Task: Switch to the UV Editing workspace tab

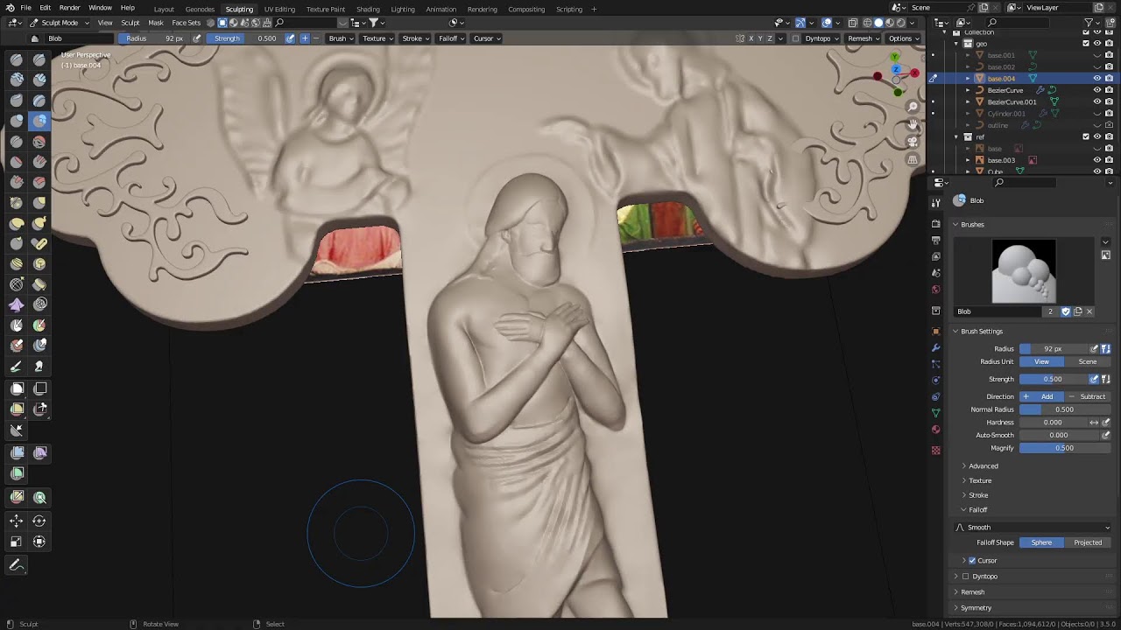Action: (x=279, y=9)
